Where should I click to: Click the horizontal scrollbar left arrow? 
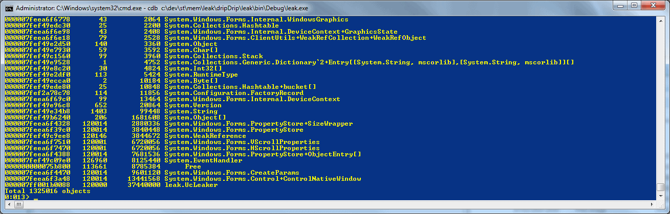tap(8, 204)
